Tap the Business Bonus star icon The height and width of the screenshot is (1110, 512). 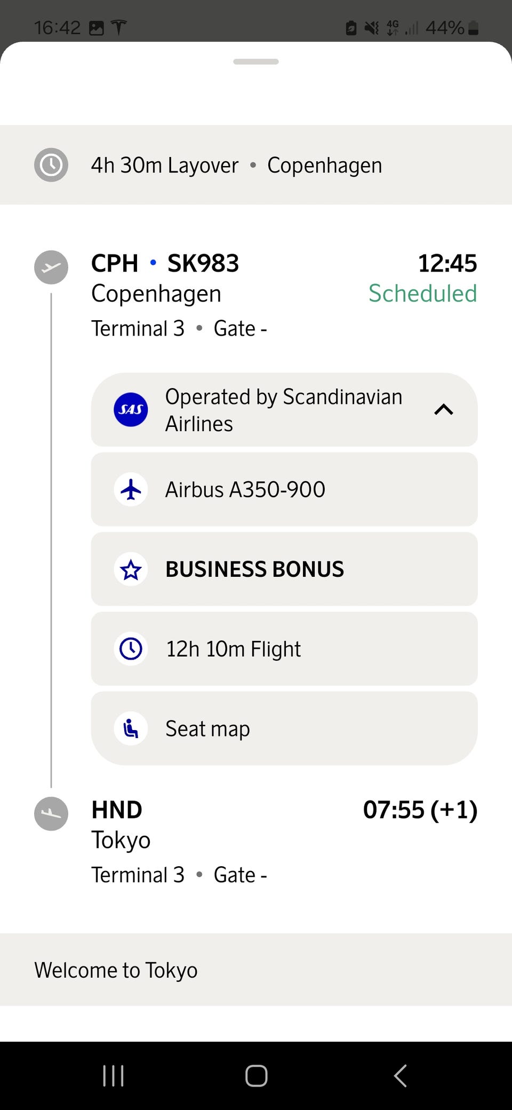click(x=131, y=569)
